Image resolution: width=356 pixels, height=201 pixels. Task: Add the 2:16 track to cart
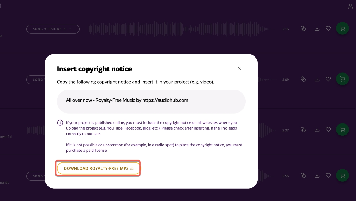(342, 29)
